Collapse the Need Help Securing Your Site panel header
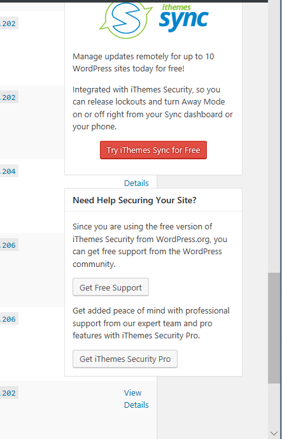Viewport: 282px width, 439px height. [153, 200]
